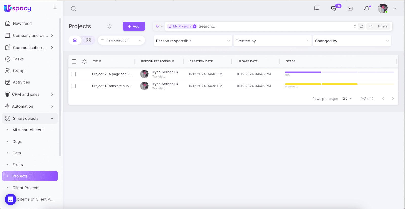
Task: Open the notifications bell icon
Action: click(x=367, y=9)
